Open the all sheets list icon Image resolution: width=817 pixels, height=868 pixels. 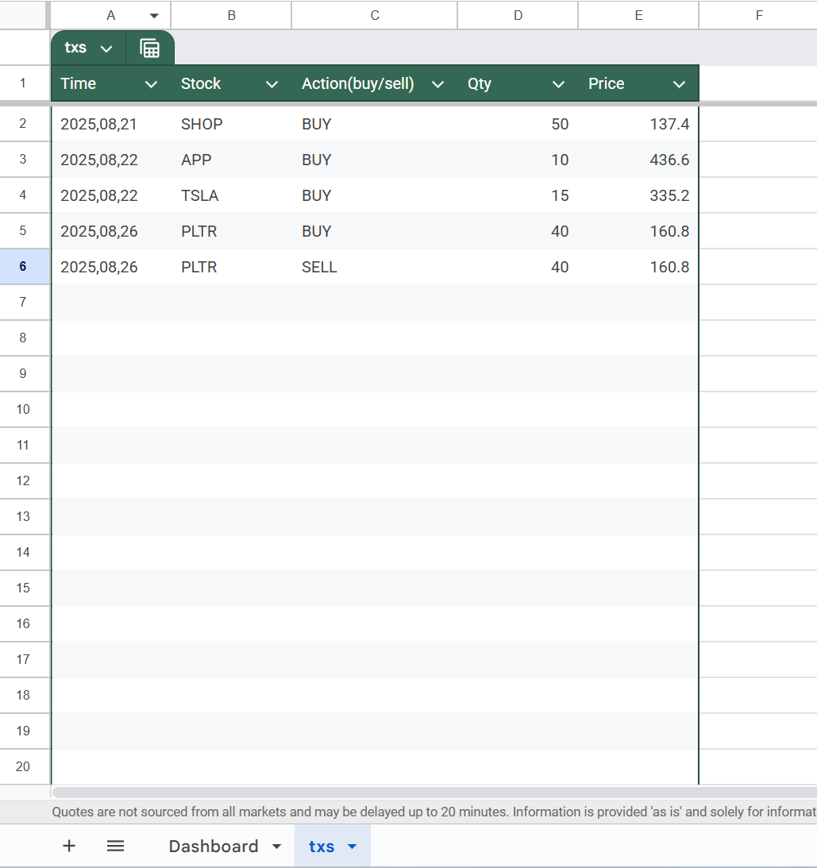115,846
